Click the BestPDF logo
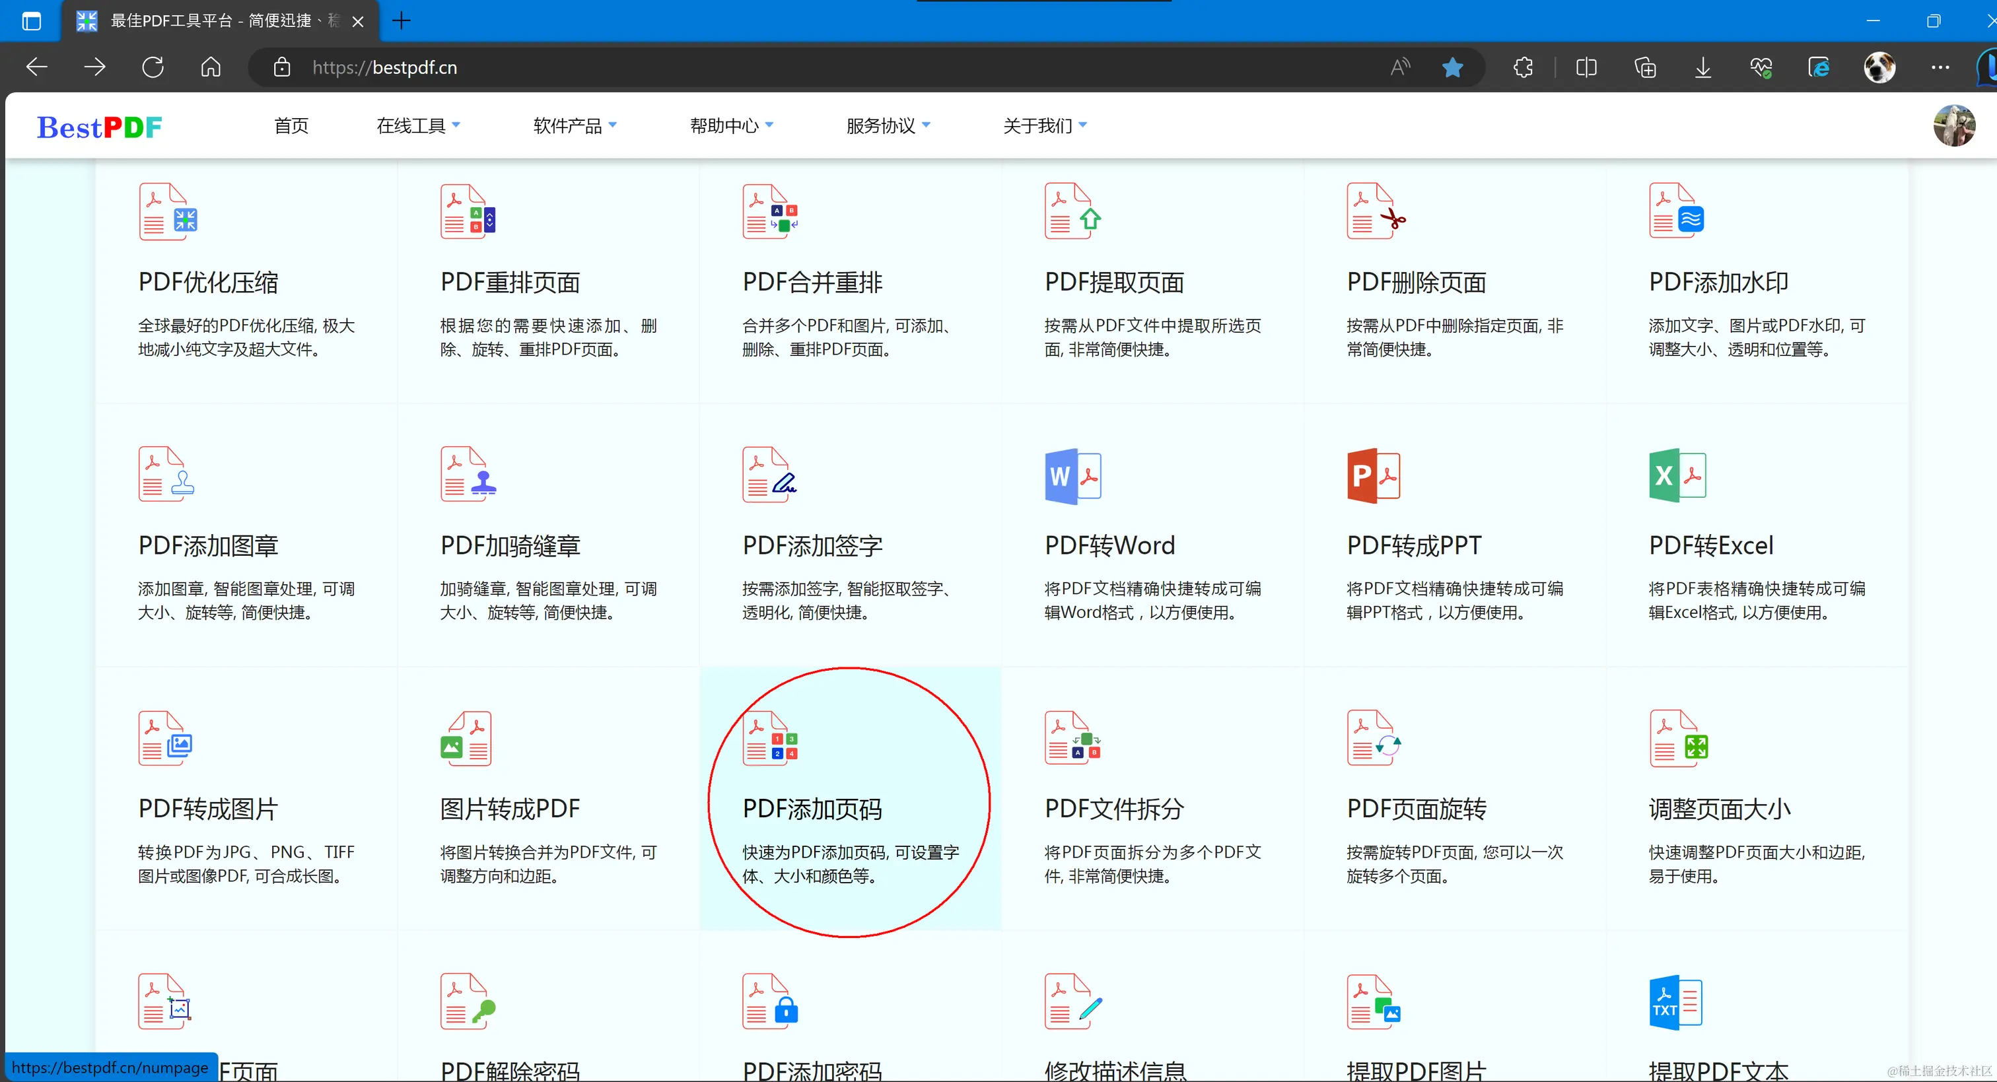The width and height of the screenshot is (1997, 1082). pos(99,127)
